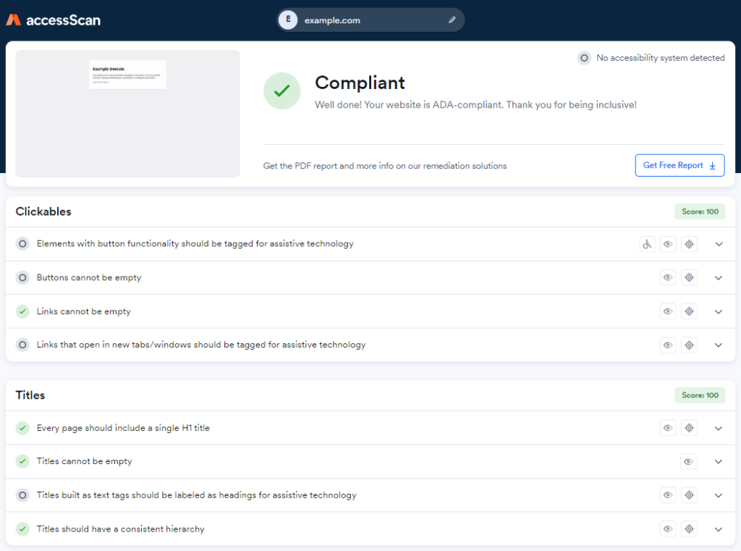741x551 pixels.
Task: Toggle eye icon on 'Links cannot be empty' row
Action: click(x=668, y=311)
